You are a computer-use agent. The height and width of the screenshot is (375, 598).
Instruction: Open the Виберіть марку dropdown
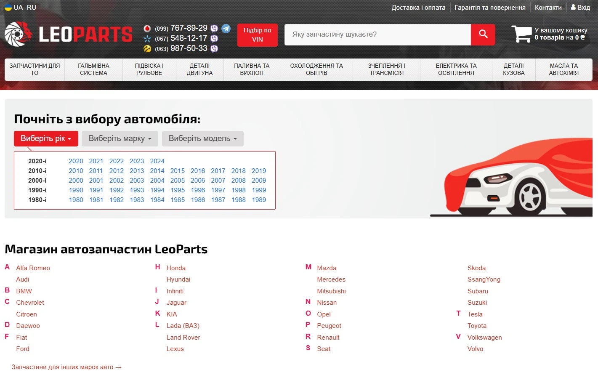tap(120, 138)
